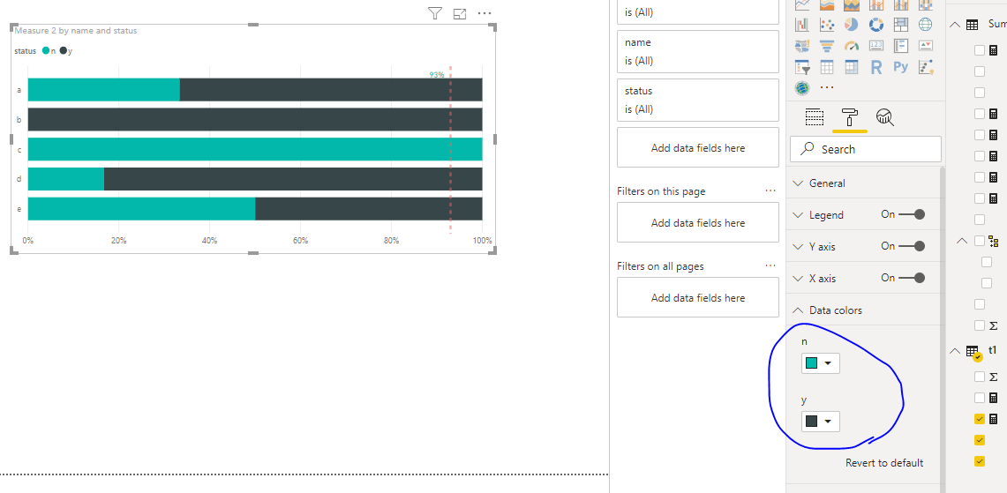The image size is (1007, 493).
Task: Select the Scatter chart visualization
Action: 827,25
